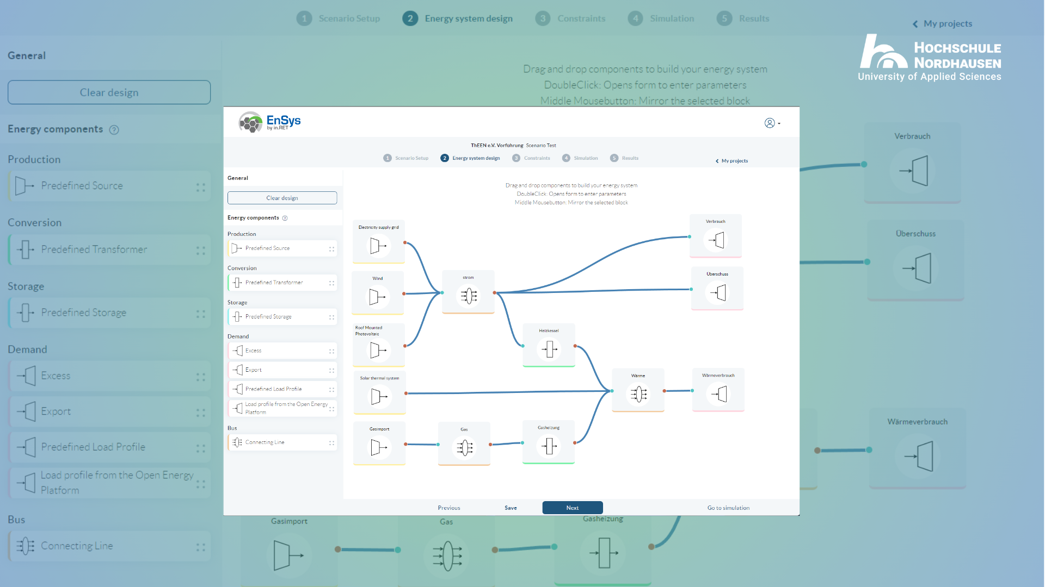
Task: Select the Gasheizung transformer block
Action: tap(549, 442)
